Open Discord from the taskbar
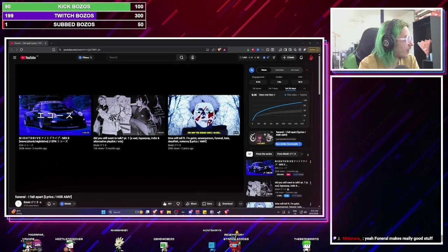 coord(190,212)
